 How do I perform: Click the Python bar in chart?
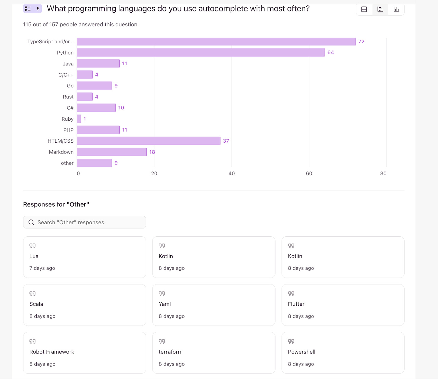(x=201, y=53)
